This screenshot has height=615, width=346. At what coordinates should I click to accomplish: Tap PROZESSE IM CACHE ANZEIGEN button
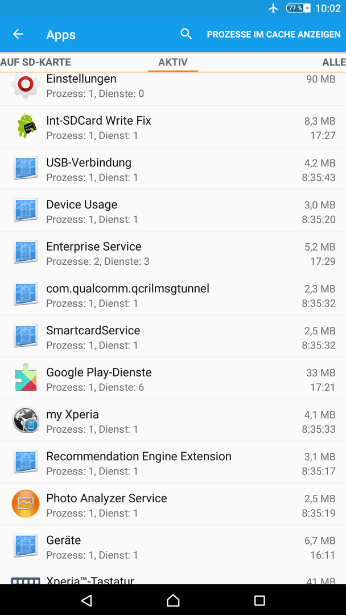(274, 35)
